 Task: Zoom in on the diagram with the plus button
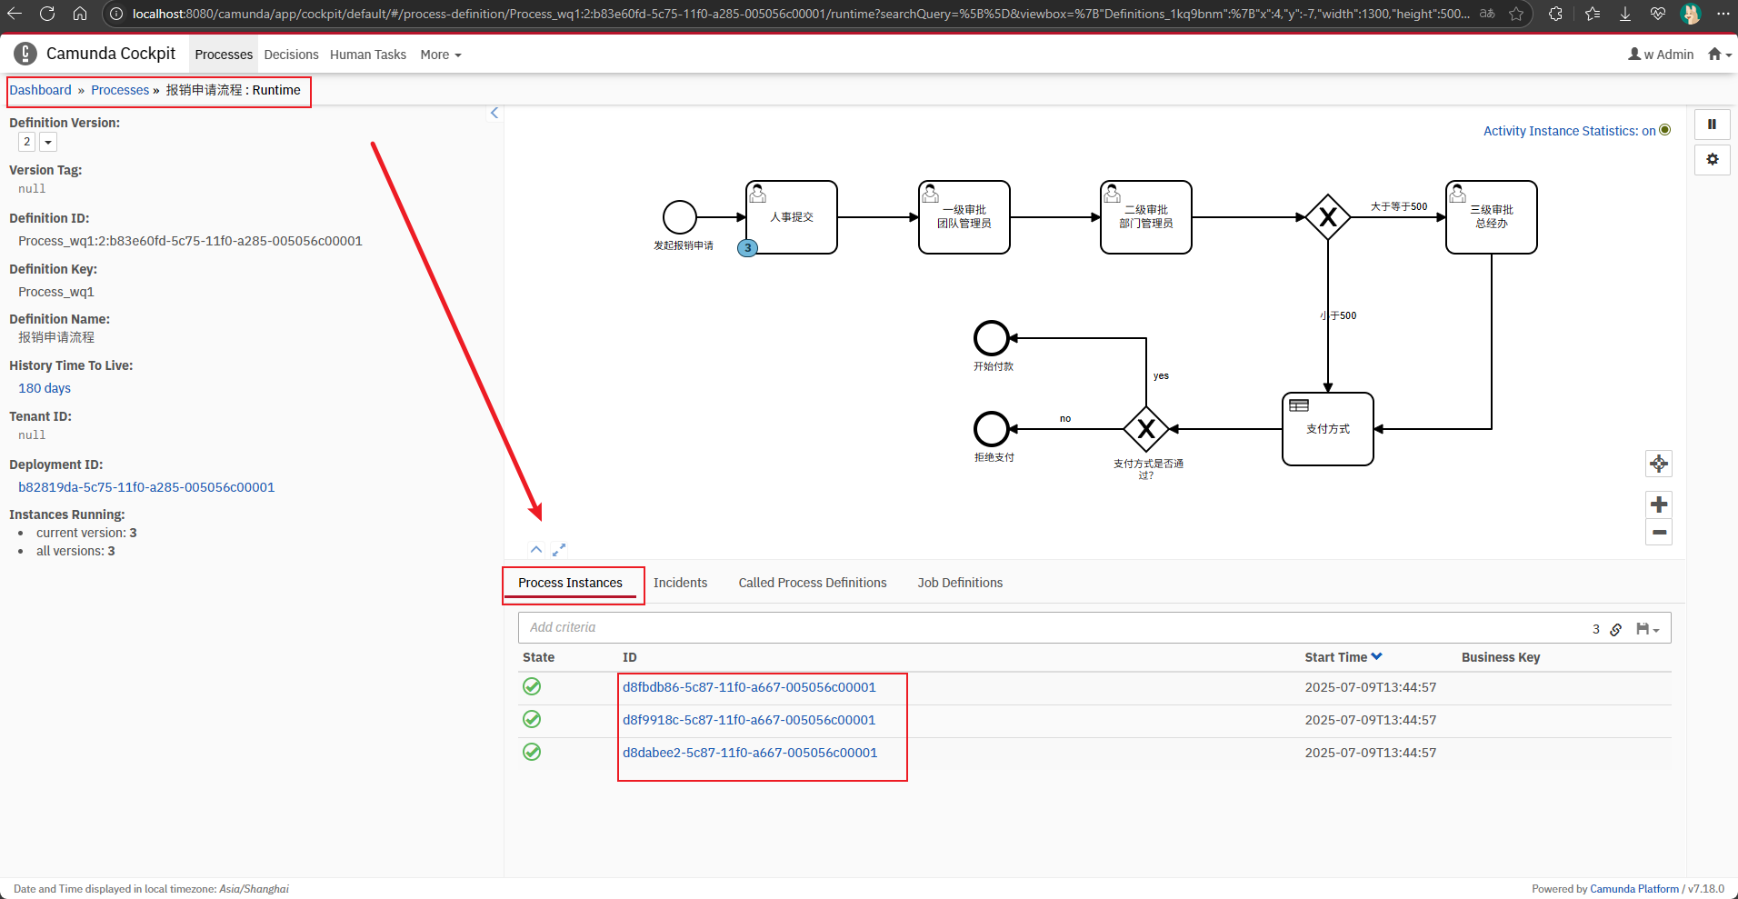(1658, 504)
